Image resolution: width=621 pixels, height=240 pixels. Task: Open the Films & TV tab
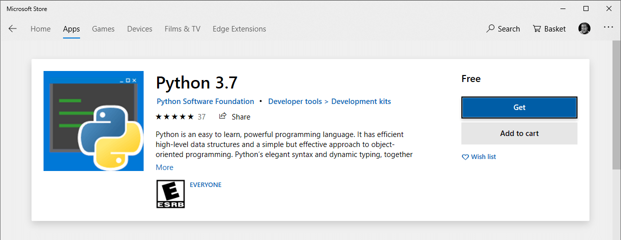point(182,29)
